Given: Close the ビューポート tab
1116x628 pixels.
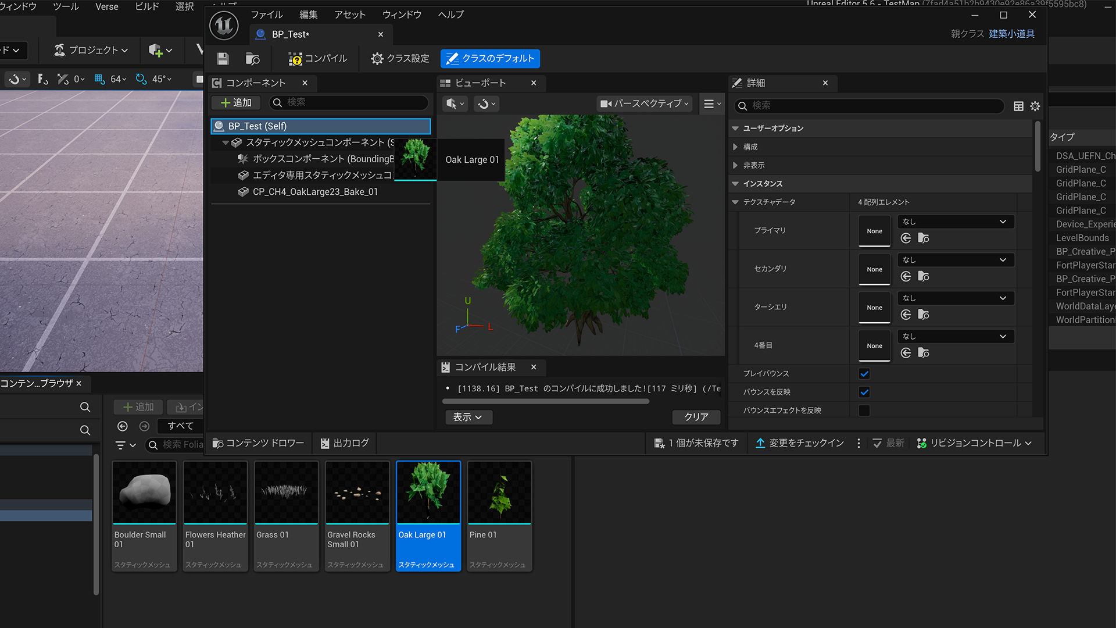Looking at the screenshot, I should [534, 83].
